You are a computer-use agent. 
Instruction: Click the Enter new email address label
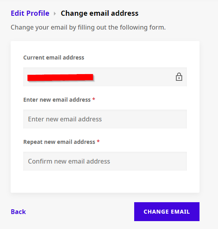(57, 100)
